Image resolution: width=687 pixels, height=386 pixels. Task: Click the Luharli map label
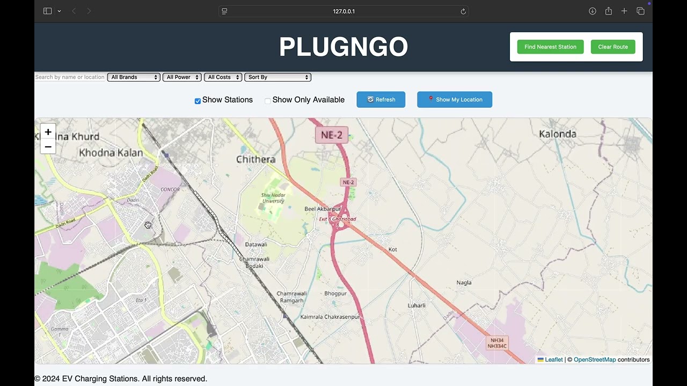tap(416, 306)
